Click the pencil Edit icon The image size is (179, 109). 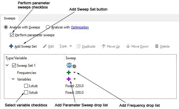(45, 46)
